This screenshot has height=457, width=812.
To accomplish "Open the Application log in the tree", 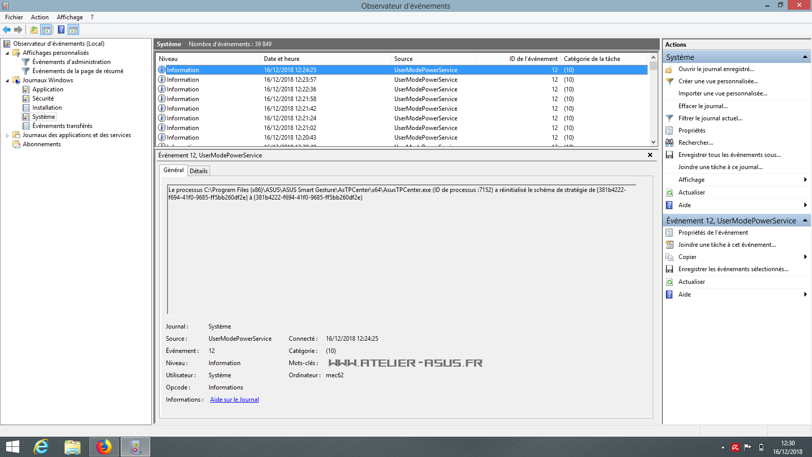I will tap(48, 89).
